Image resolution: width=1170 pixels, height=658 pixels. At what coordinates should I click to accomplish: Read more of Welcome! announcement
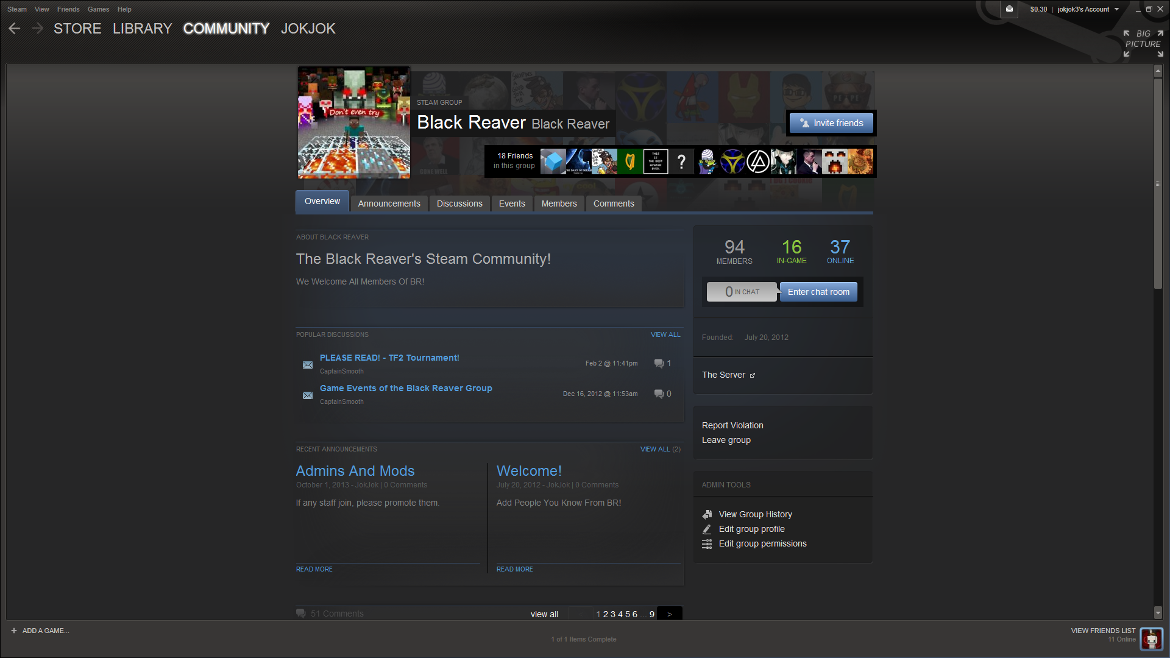click(515, 569)
